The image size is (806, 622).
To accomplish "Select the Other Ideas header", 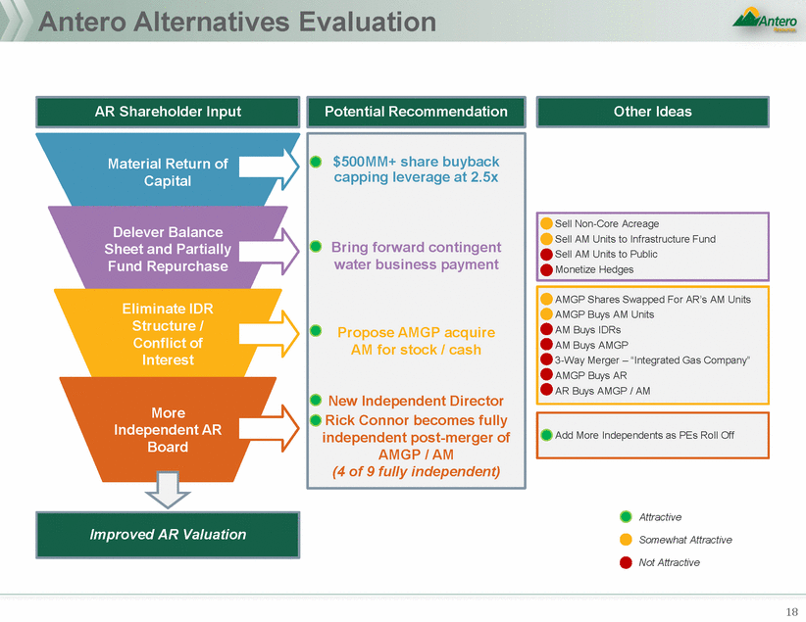I will [x=652, y=112].
